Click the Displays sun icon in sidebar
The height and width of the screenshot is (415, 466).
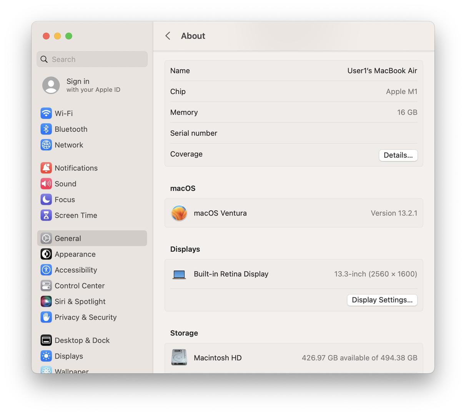[46, 356]
